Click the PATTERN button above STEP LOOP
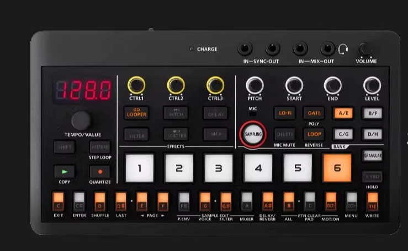Screen dimensions: 408x251 click(x=100, y=147)
